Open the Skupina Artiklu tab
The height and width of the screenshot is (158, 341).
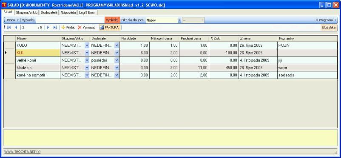point(27,13)
